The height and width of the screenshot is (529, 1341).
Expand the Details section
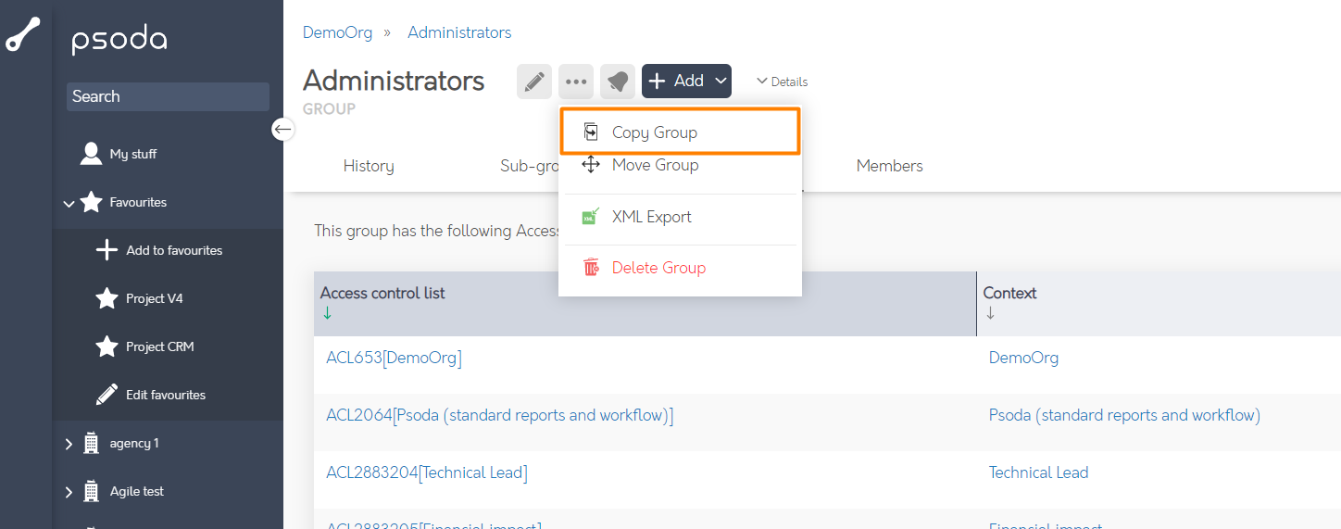782,82
